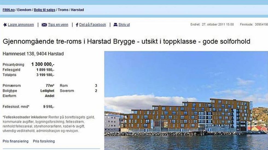
Task: Open the Eiendom breadcrumb
Action: [24, 10]
